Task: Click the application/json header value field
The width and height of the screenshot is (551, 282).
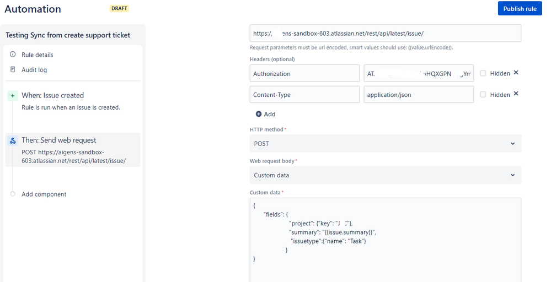Action: pos(418,95)
